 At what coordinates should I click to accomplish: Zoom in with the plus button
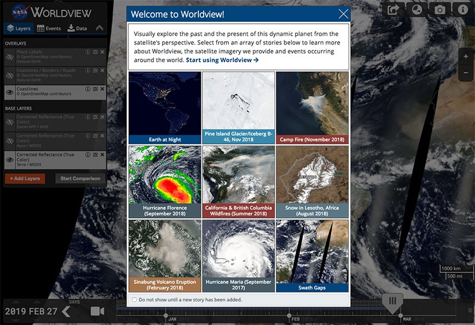[465, 56]
